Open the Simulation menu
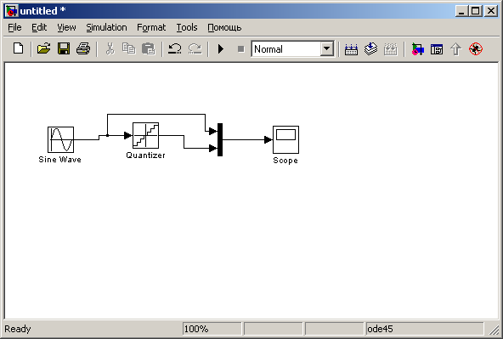This screenshot has width=503, height=339. [x=106, y=27]
